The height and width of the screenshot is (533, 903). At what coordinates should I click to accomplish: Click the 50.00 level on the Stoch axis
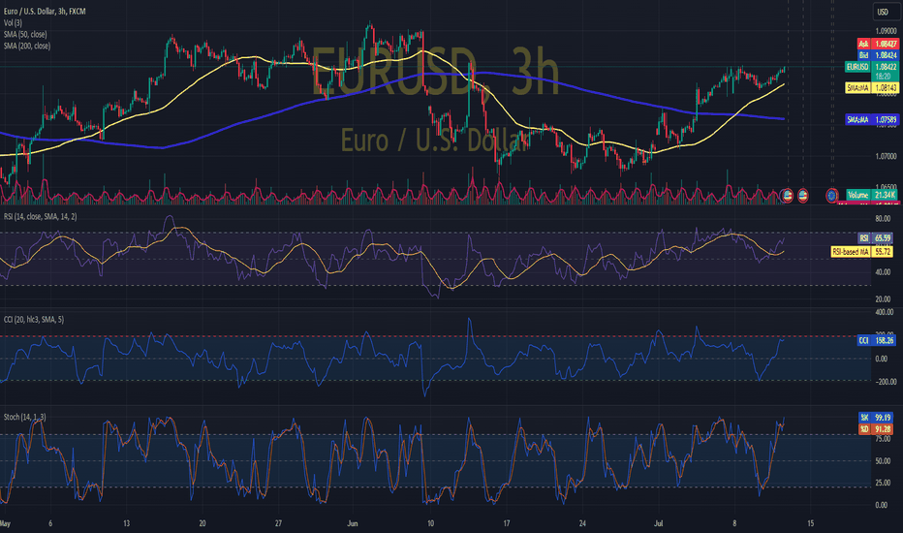(883, 461)
